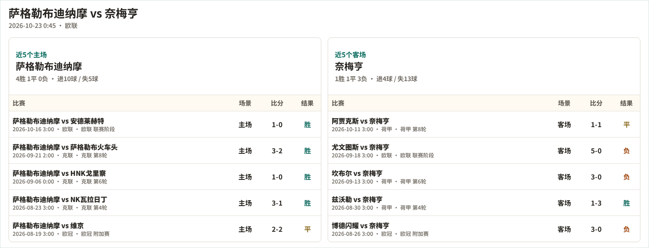Click result 胜 in NK瓦拉日丁 row

pyautogui.click(x=307, y=203)
